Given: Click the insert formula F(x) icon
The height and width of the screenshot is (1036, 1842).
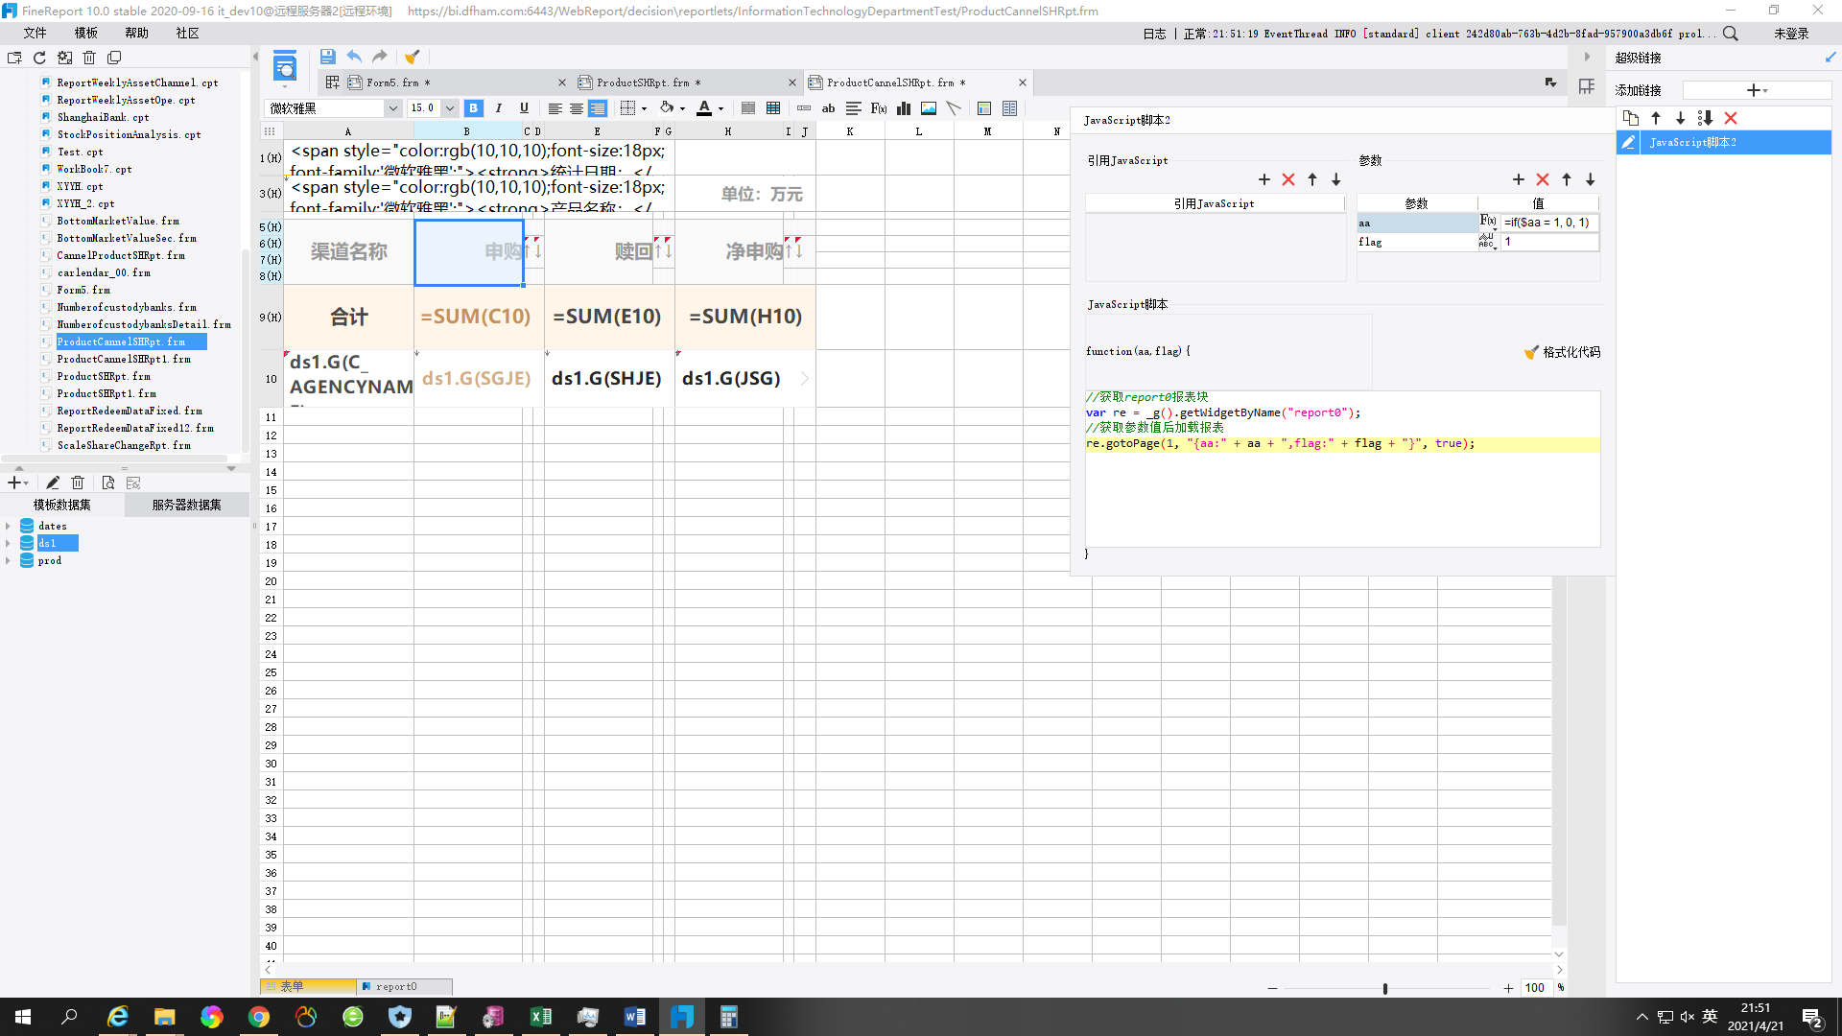Looking at the screenshot, I should tap(879, 108).
